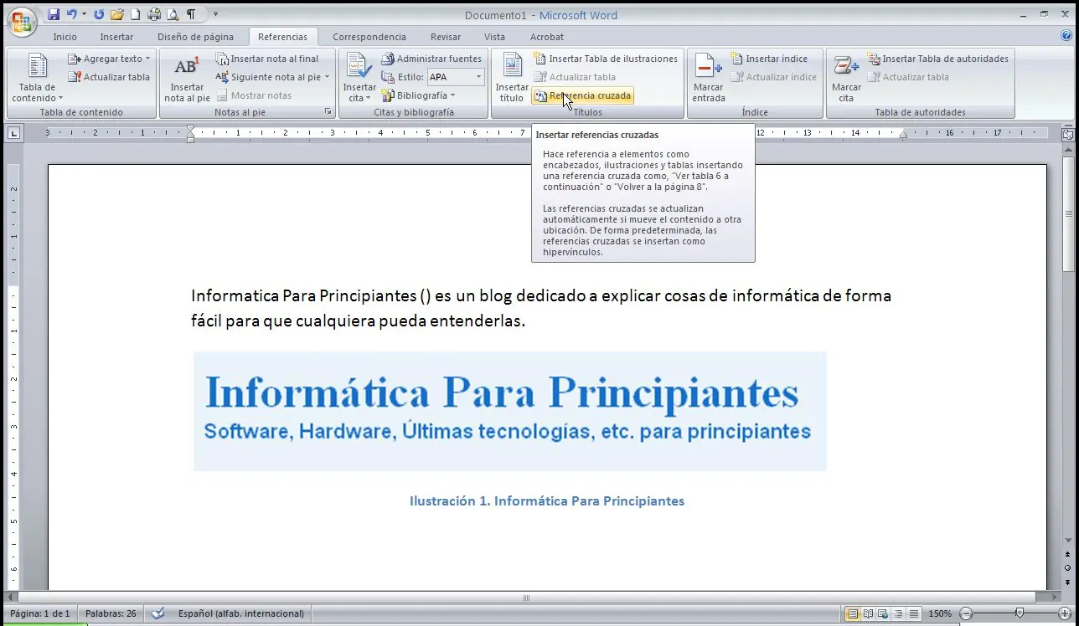Click Insertar nota al pie
1079x626 pixels.
(187, 78)
